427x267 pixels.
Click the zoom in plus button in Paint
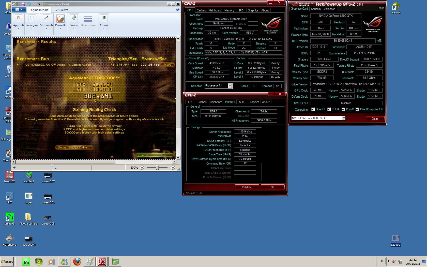(173, 168)
